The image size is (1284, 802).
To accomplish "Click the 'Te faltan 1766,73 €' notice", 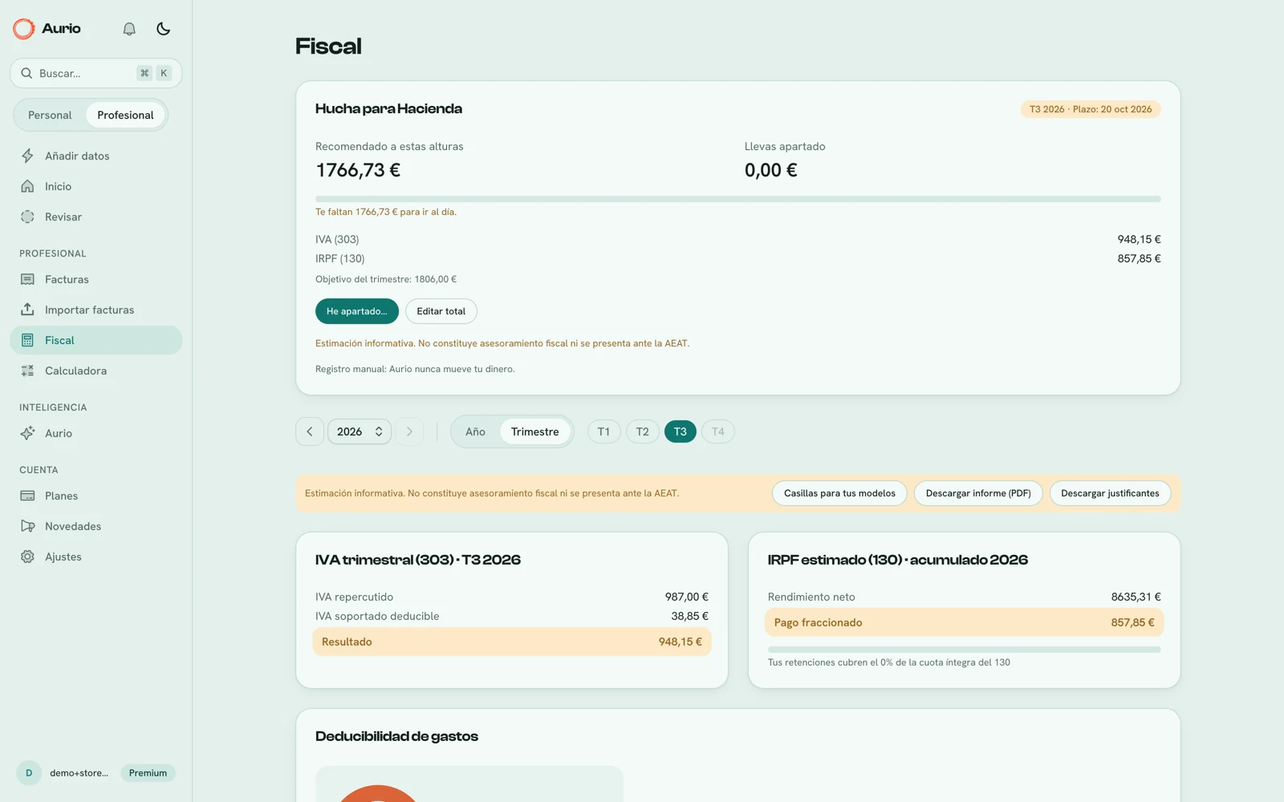I will click(386, 212).
